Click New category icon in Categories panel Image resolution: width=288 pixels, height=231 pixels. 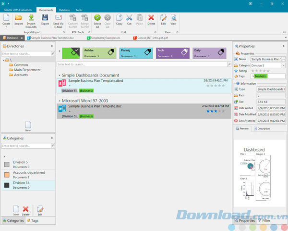[x=16, y=209]
